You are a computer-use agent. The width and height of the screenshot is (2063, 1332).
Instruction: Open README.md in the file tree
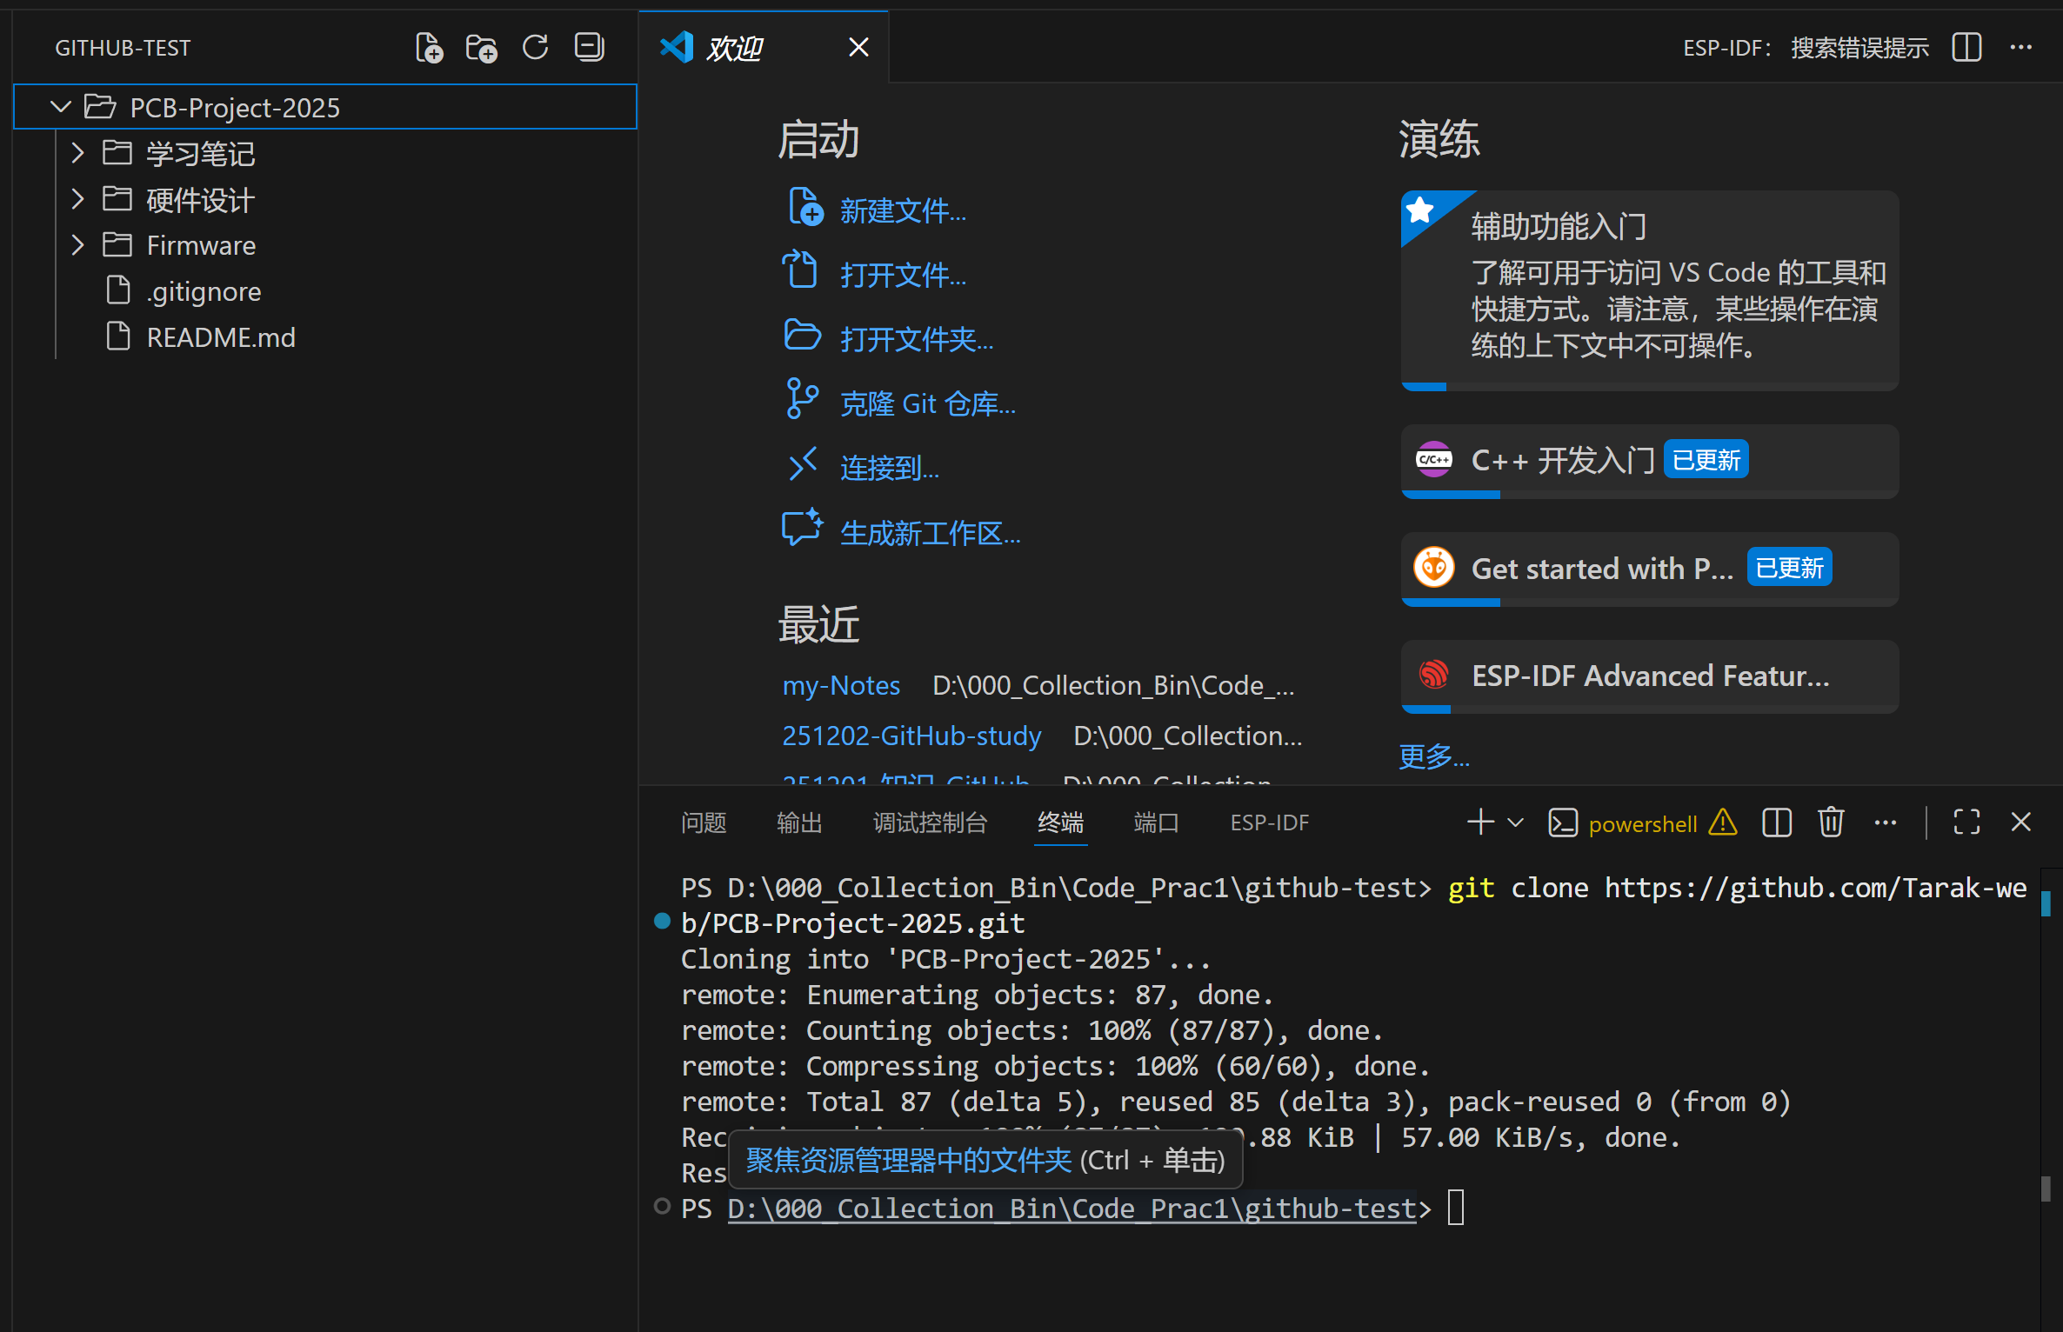coord(220,337)
